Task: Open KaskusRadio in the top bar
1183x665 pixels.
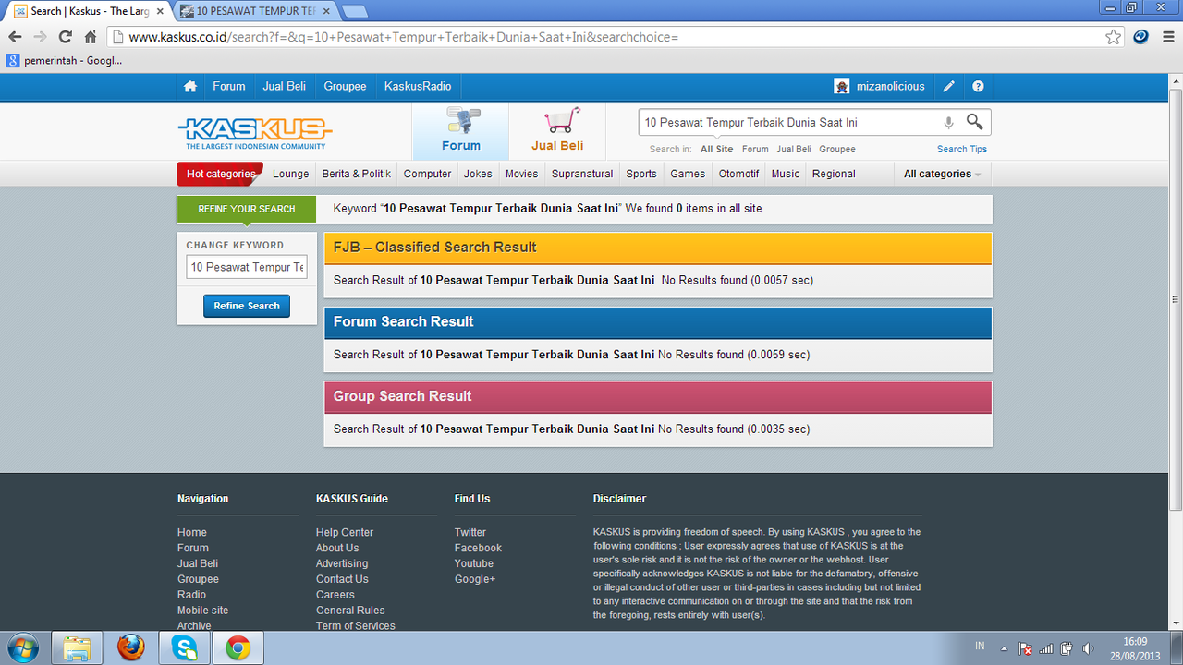Action: click(x=418, y=86)
